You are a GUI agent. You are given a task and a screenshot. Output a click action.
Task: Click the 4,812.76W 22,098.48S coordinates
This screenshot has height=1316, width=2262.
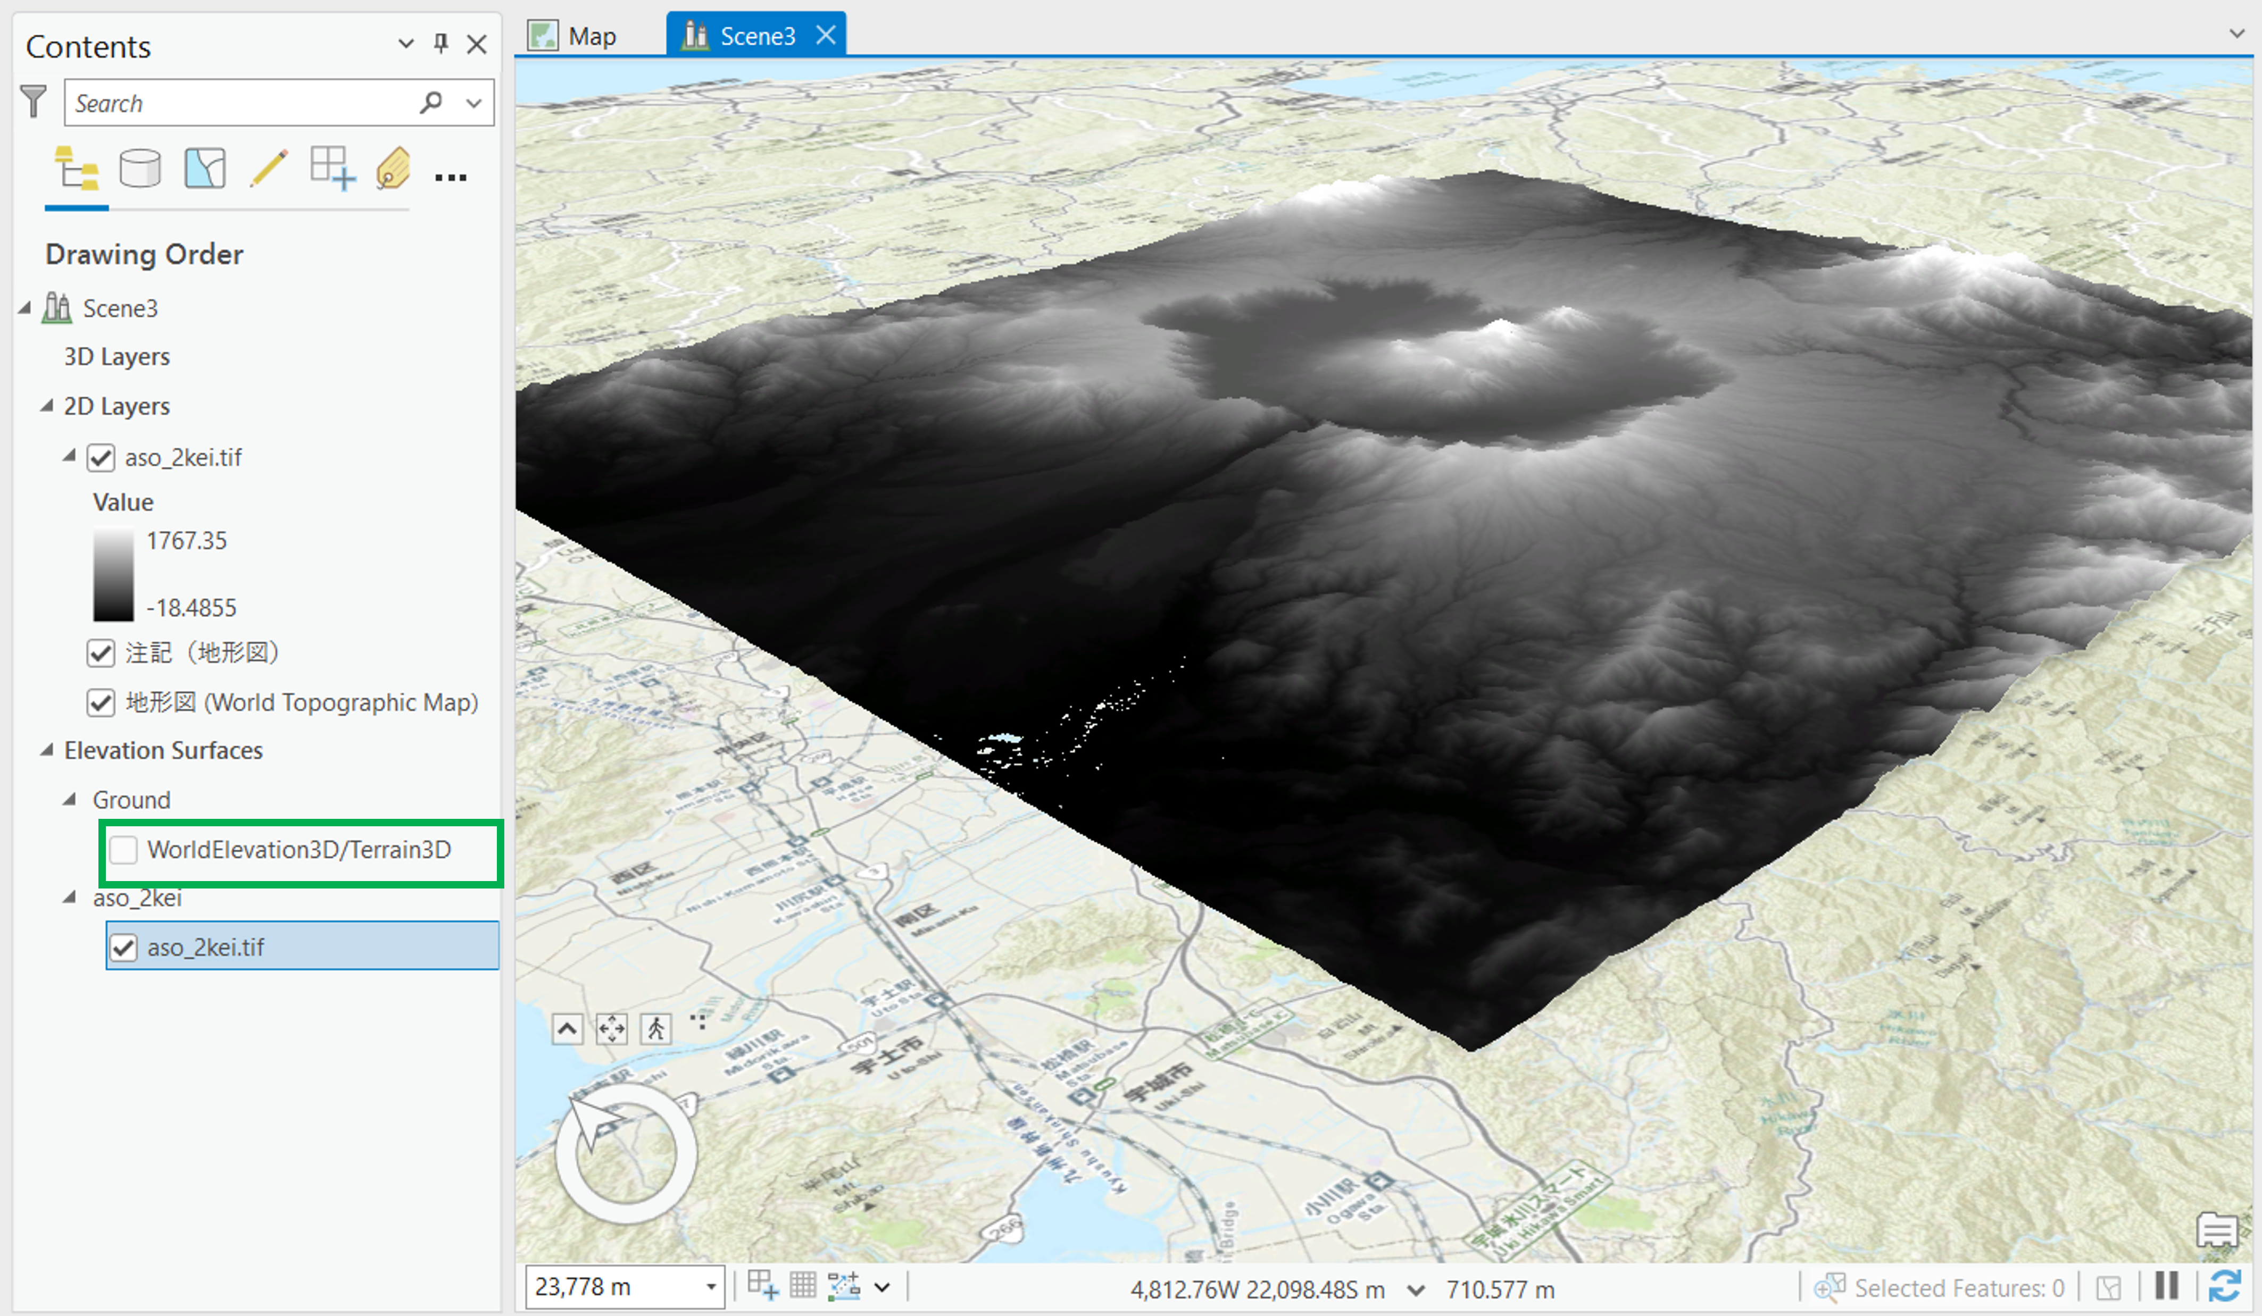click(1257, 1290)
